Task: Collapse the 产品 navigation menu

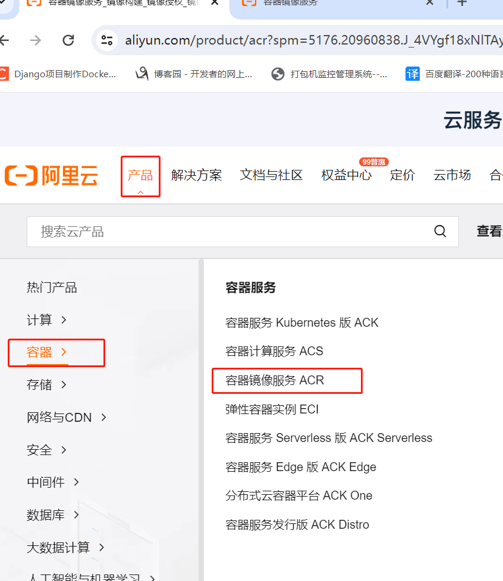Action: click(140, 176)
